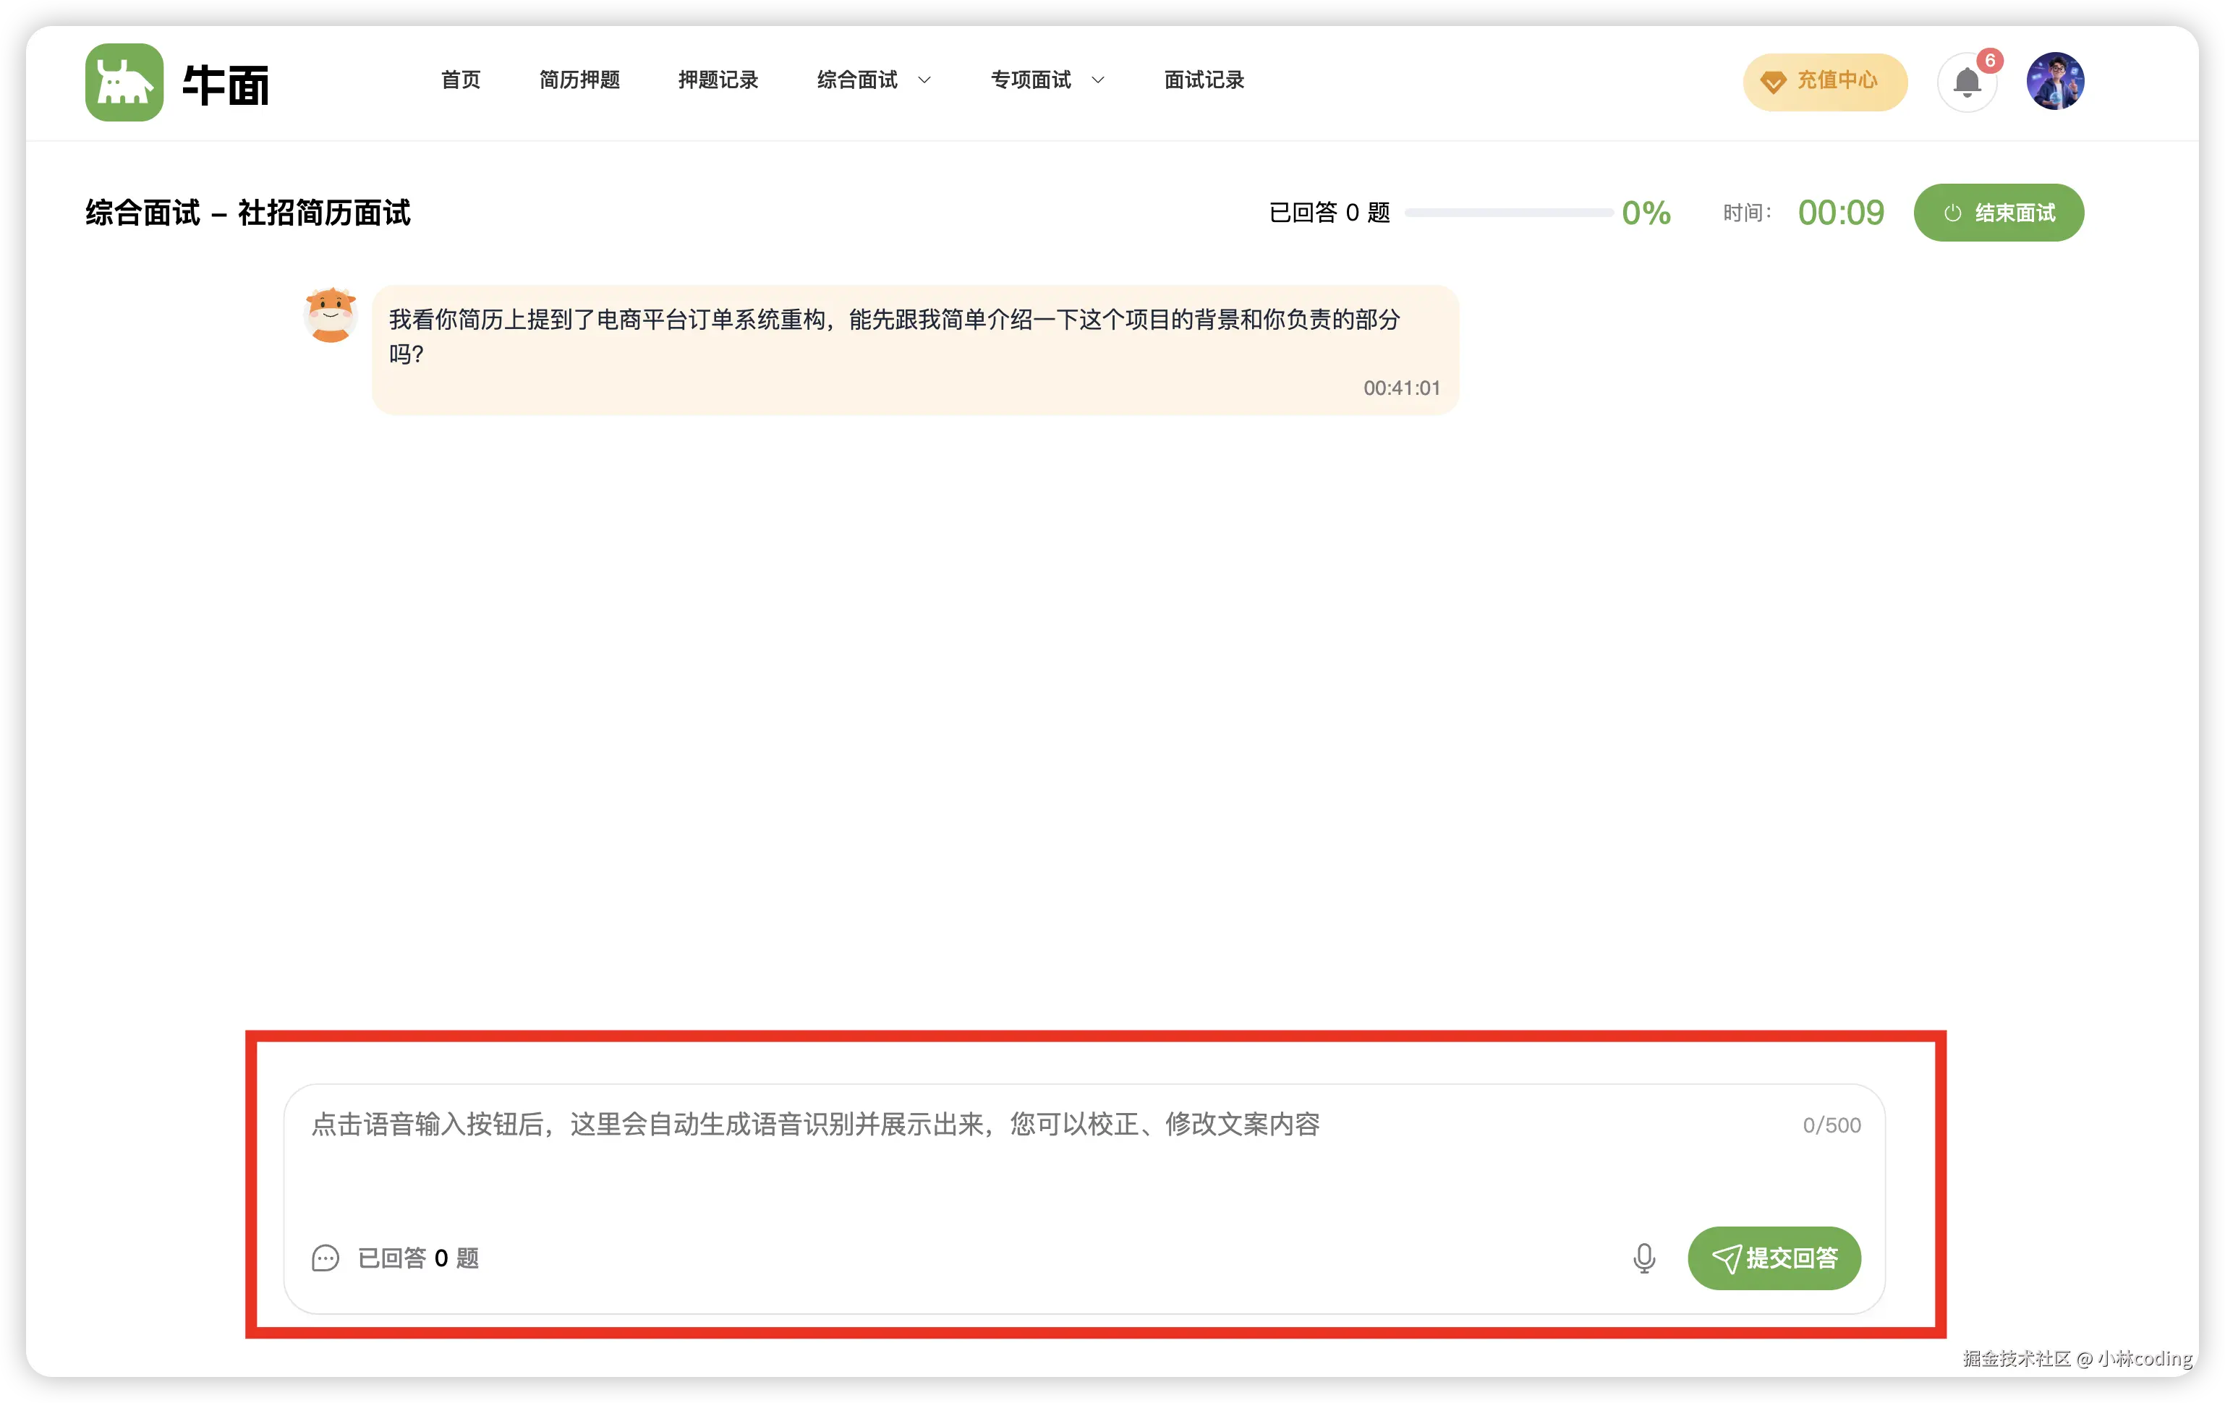Click the 0% progress bar

pos(1510,213)
